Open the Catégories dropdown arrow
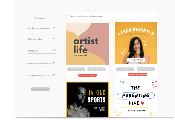The image size is (175, 120). point(54,50)
